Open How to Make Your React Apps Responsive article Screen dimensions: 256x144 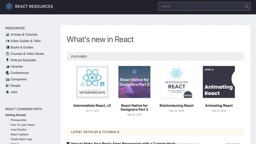(123, 143)
